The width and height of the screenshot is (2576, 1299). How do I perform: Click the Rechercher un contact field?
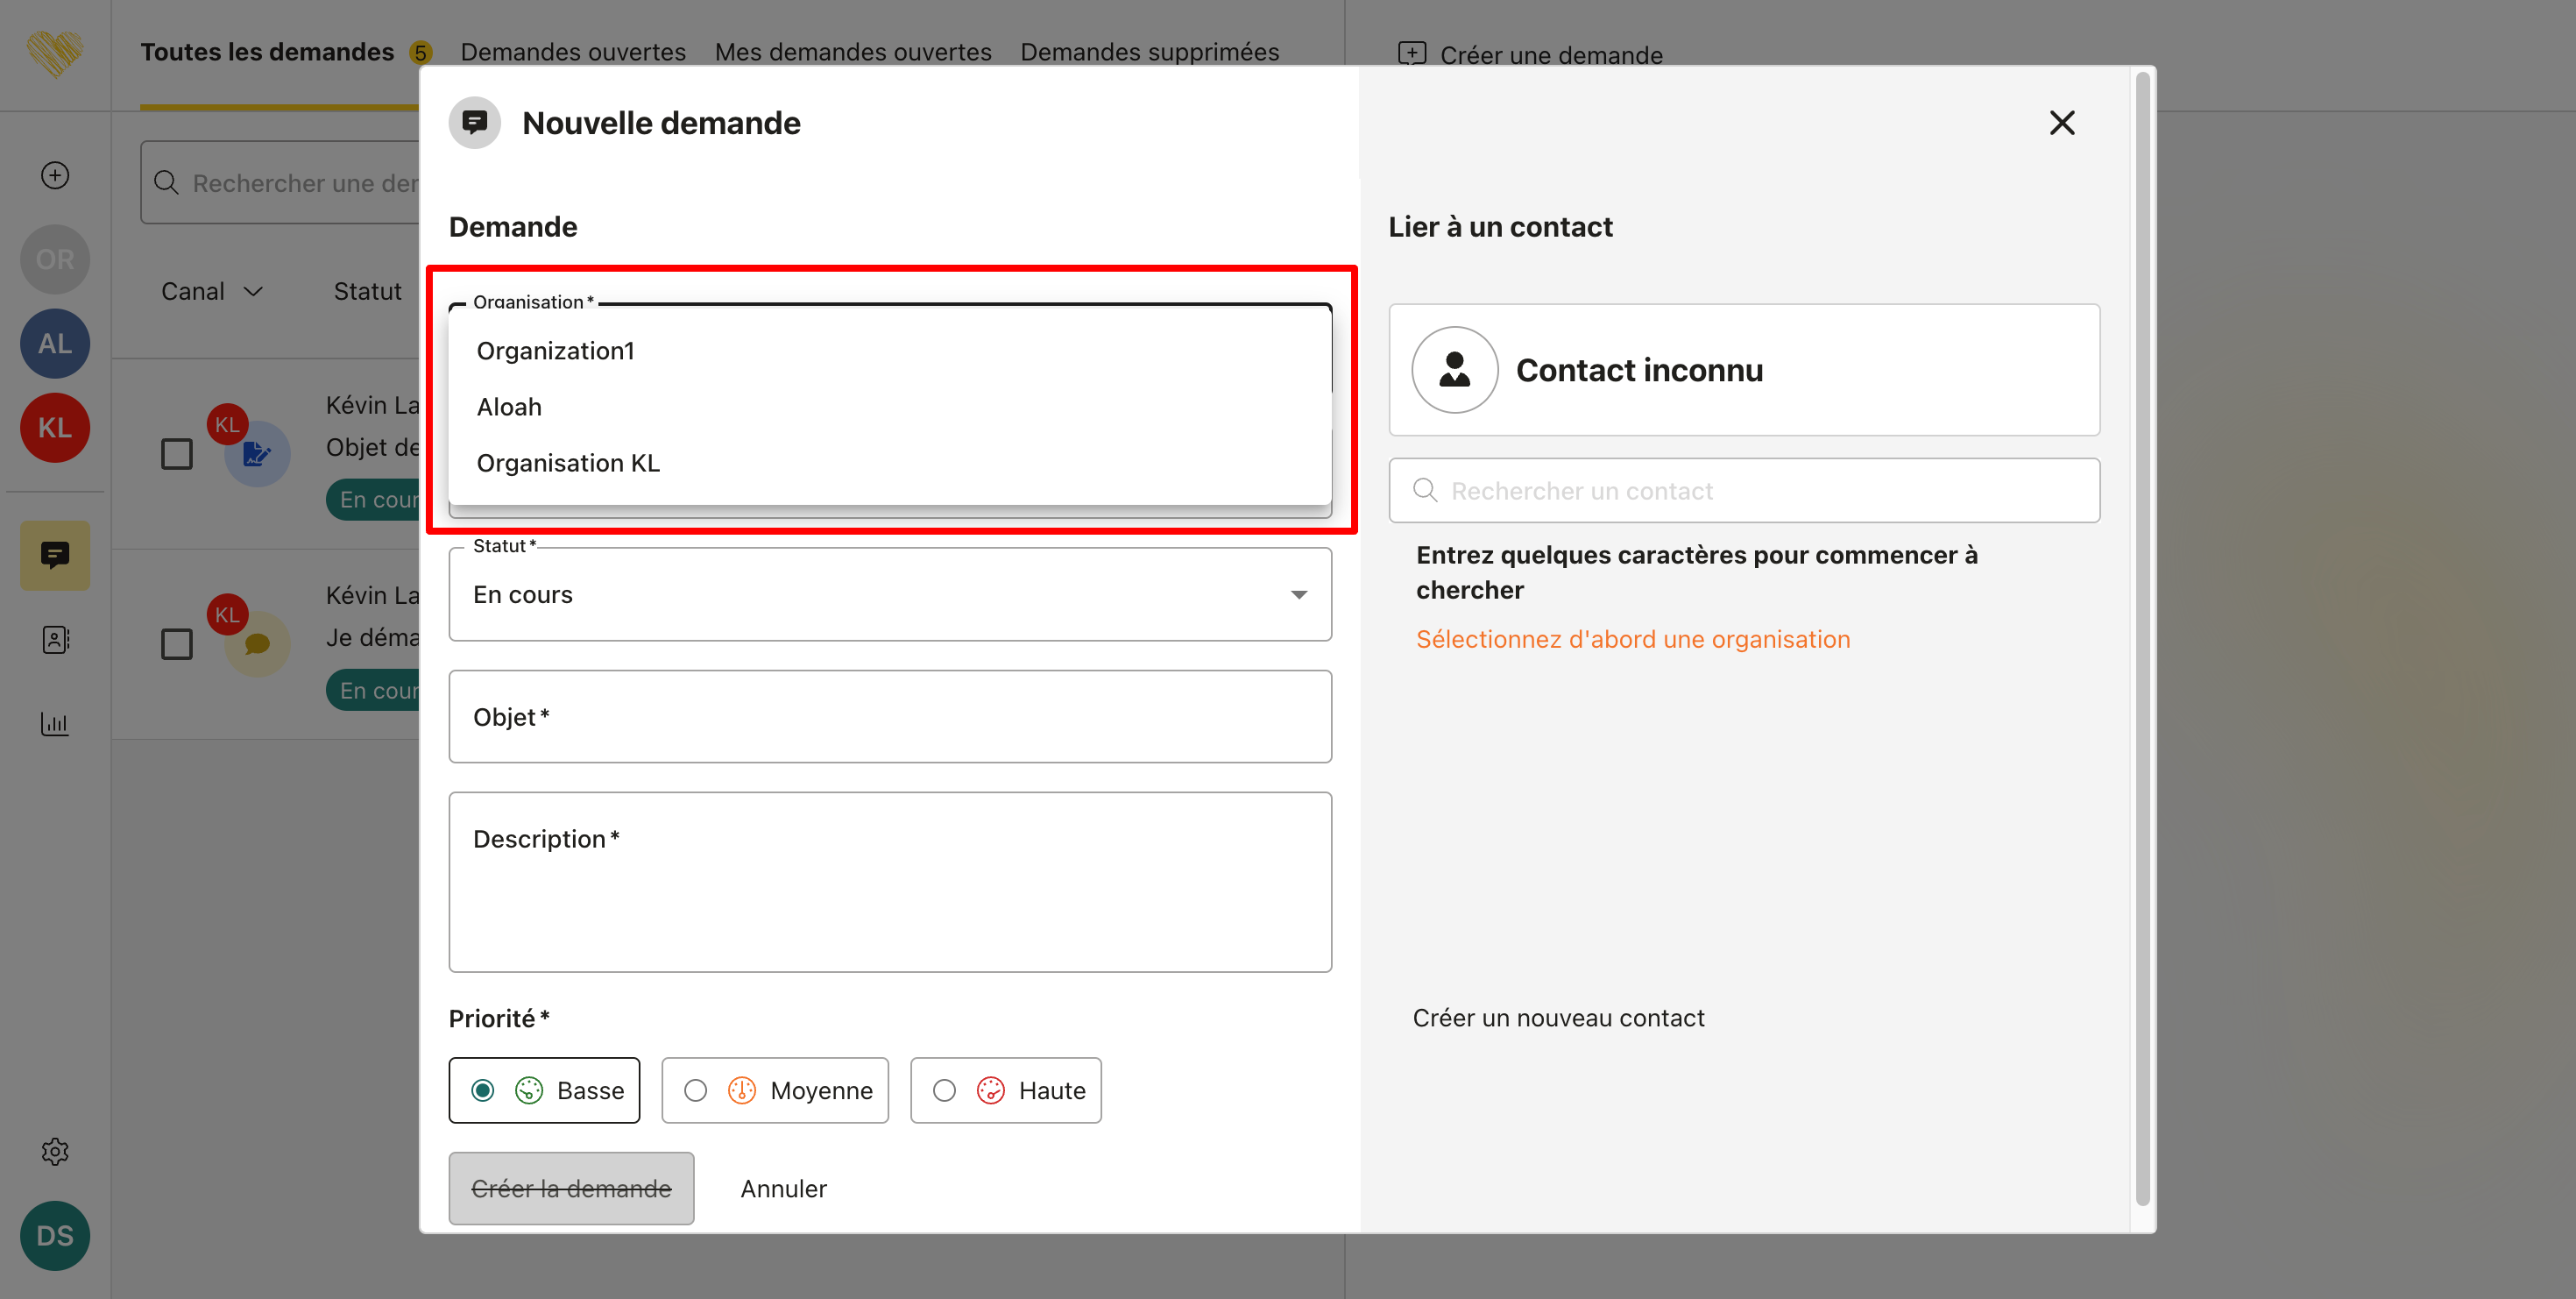(x=1744, y=491)
